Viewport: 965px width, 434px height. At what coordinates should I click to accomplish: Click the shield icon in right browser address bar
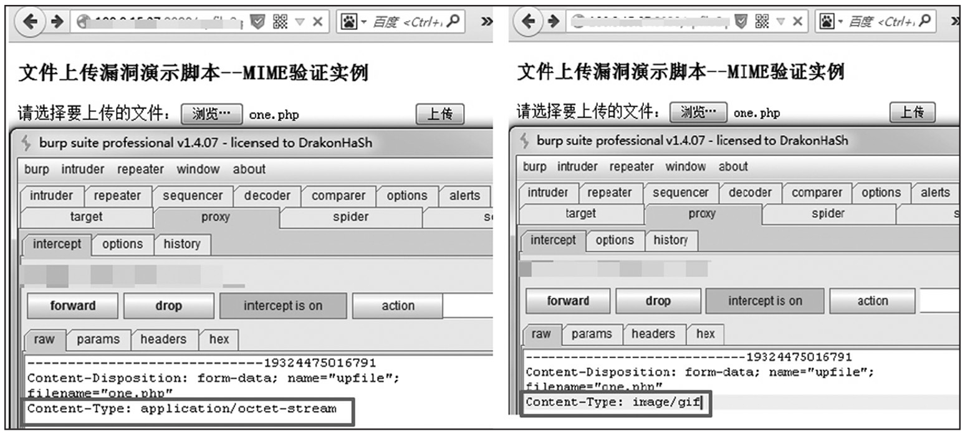pyautogui.click(x=741, y=21)
